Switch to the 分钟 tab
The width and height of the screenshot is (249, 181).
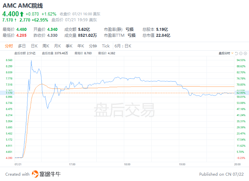pos(93,46)
